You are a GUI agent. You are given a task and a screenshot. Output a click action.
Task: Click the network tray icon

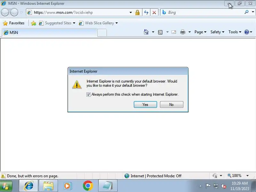(x=216, y=186)
